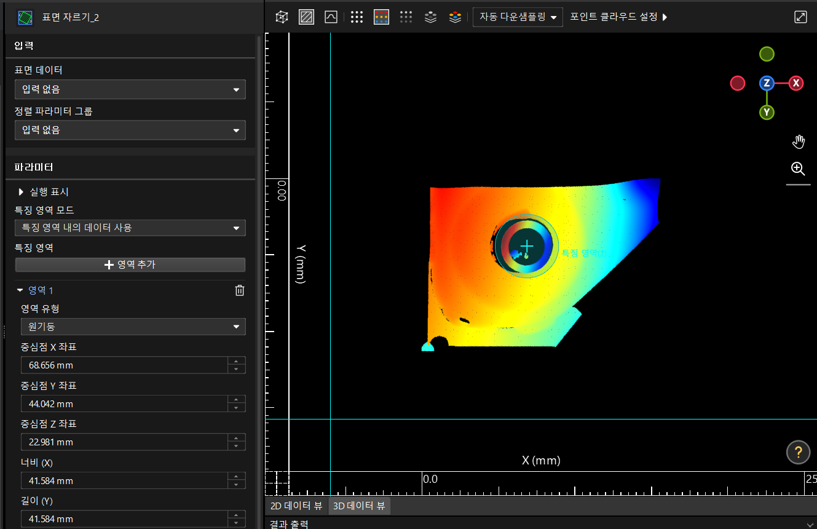Click the red X axis gizmo node
This screenshot has width=817, height=529.
[x=796, y=83]
